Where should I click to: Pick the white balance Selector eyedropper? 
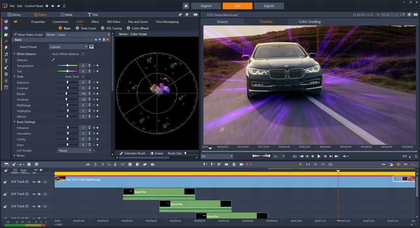click(54, 60)
